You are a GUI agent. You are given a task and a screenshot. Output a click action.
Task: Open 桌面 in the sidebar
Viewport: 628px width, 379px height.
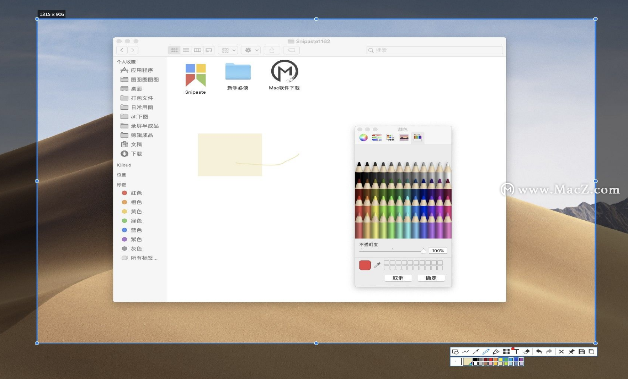point(131,89)
